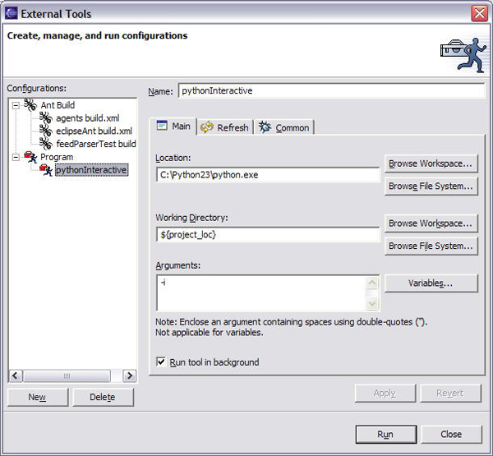Image resolution: width=493 pixels, height=456 pixels.
Task: Click the Name input field
Action: (331, 91)
